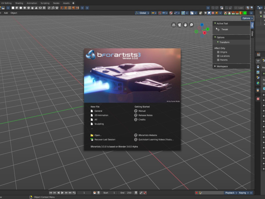
Task: Open viewport shading options dropdown arrow
Action: [x=220, y=13]
